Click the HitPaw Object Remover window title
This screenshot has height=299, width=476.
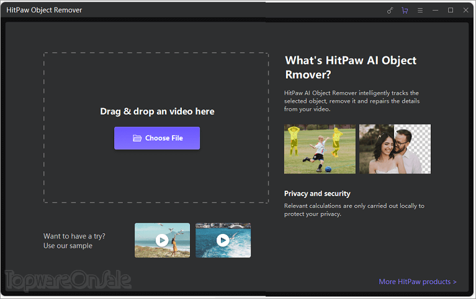tap(44, 10)
